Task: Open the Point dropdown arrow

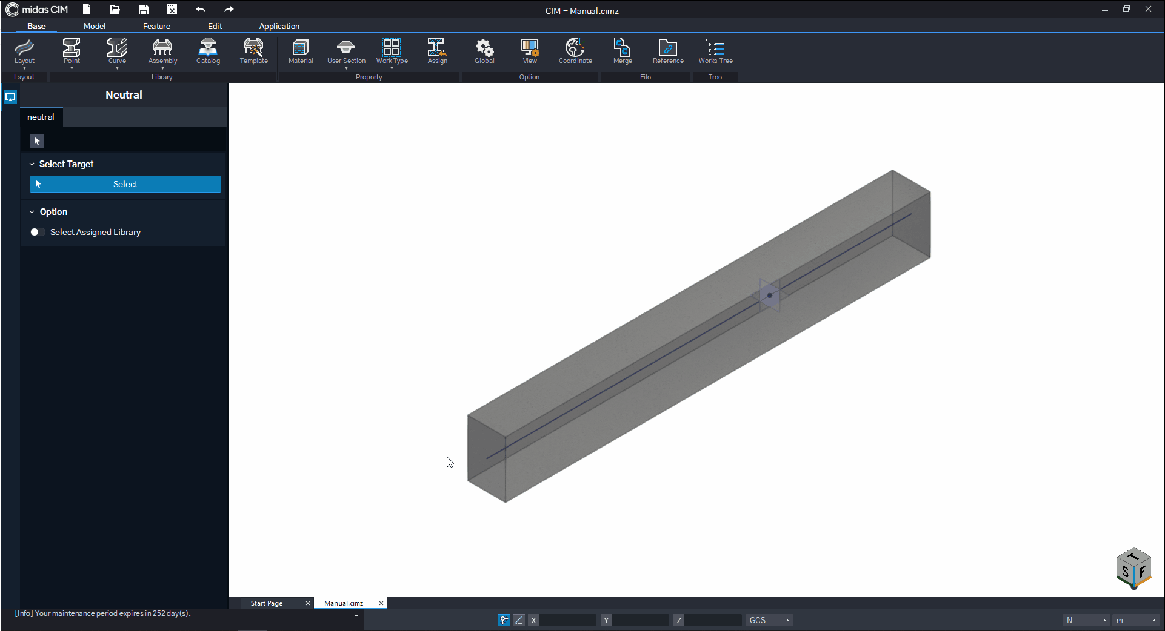Action: [x=72, y=68]
